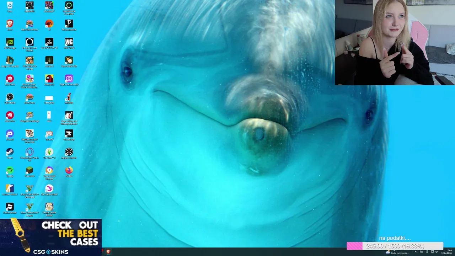Launch Grand Theft Auto V Legacy

pyautogui.click(x=30, y=210)
